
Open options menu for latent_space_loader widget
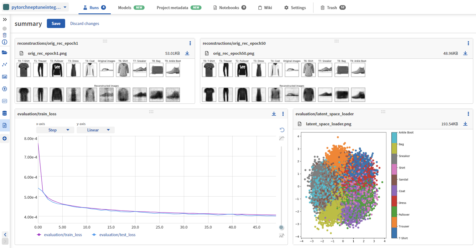(468, 114)
